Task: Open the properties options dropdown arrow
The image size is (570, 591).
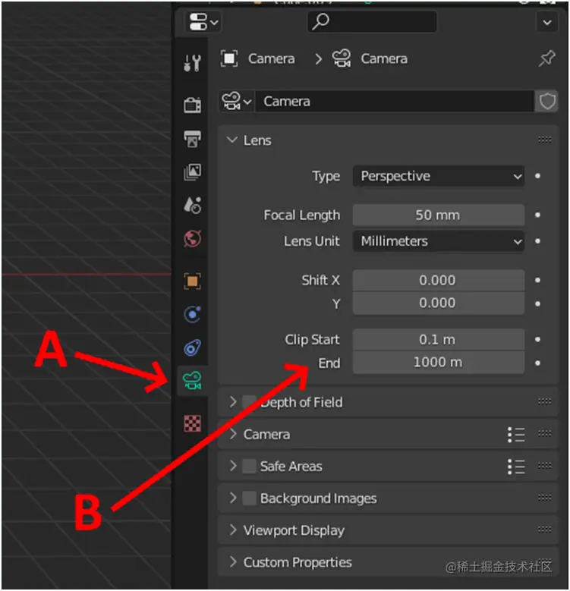Action: 547,22
